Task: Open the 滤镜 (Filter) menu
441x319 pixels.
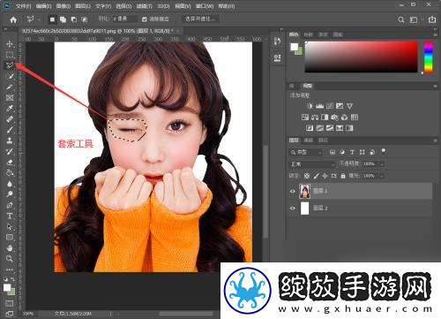Action: tap(144, 6)
